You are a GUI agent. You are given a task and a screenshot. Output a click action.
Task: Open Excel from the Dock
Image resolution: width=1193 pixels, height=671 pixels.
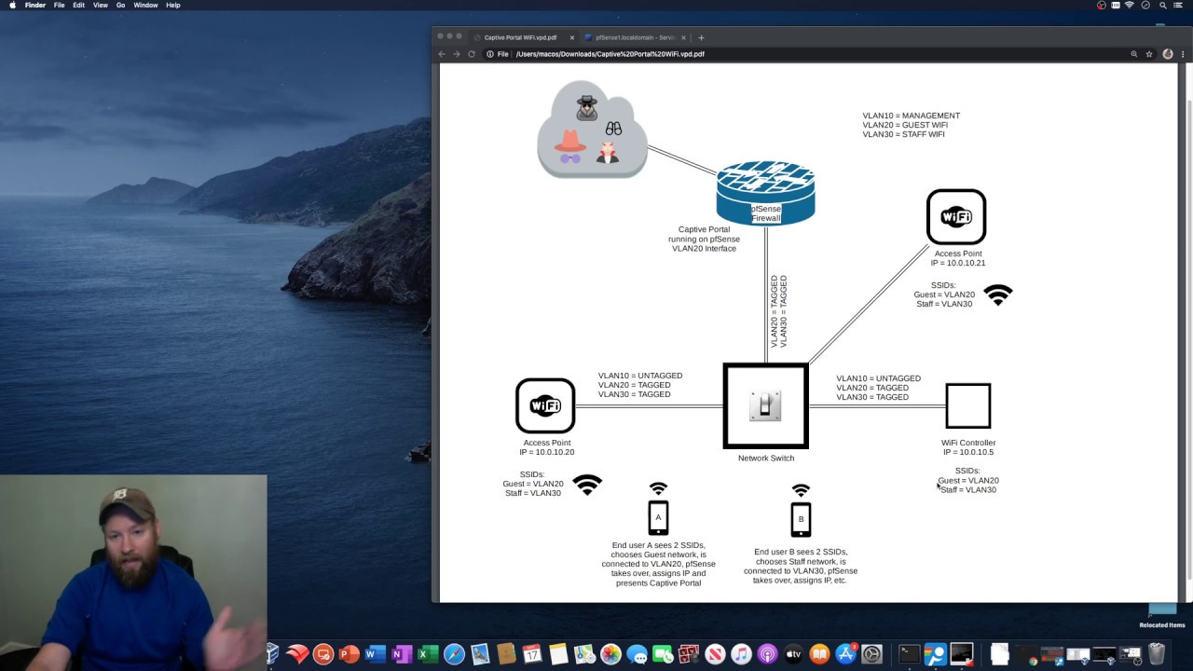pos(428,654)
